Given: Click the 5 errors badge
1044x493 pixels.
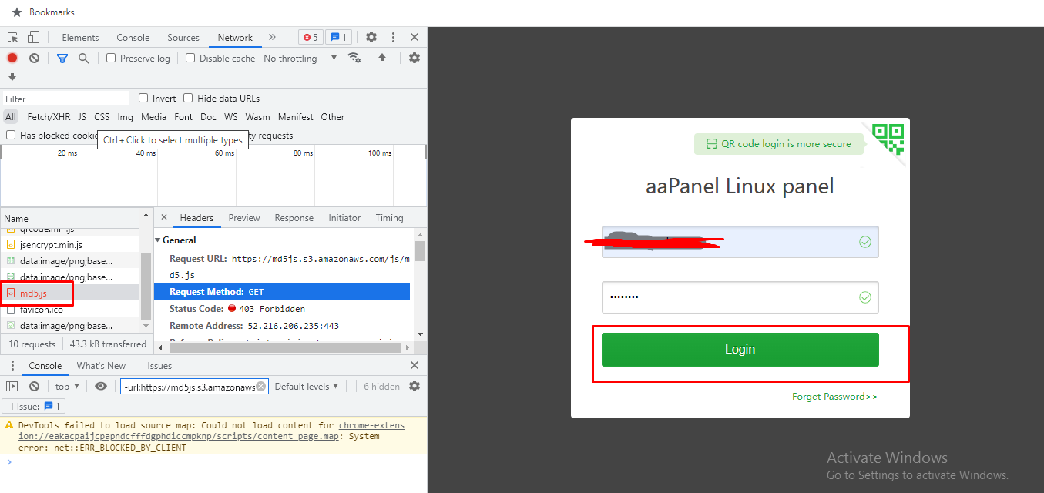Looking at the screenshot, I should click(311, 37).
